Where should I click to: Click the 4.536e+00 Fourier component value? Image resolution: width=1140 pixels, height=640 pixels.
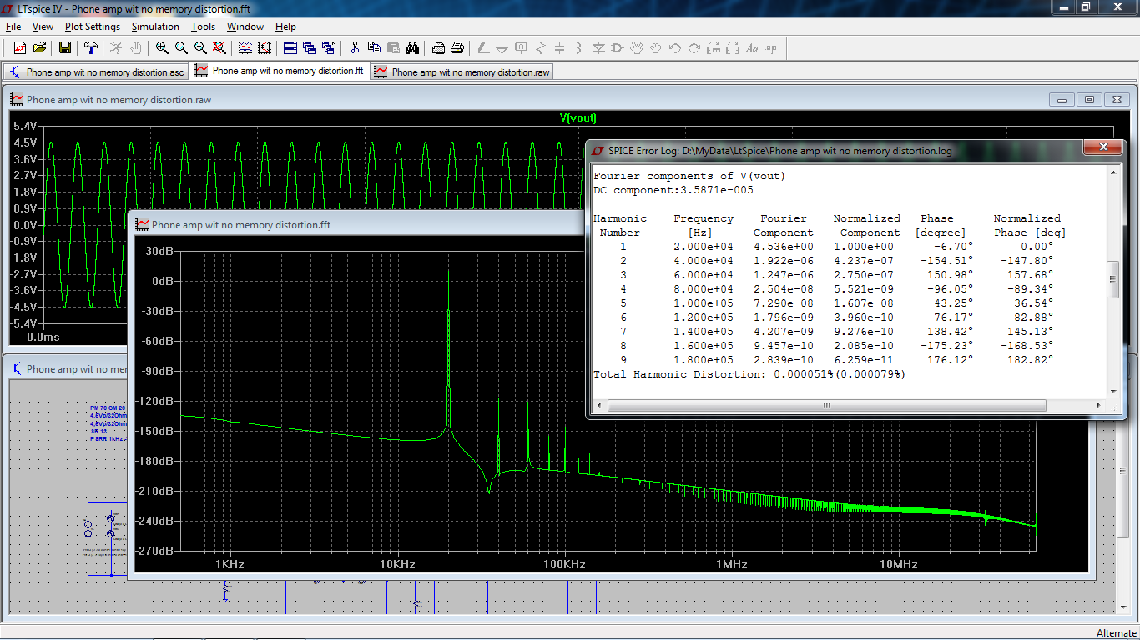[783, 247]
